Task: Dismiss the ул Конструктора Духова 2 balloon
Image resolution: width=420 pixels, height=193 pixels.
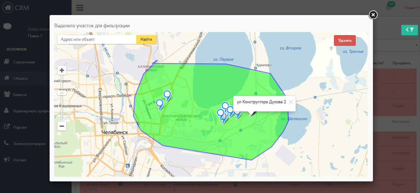Action: click(x=291, y=102)
